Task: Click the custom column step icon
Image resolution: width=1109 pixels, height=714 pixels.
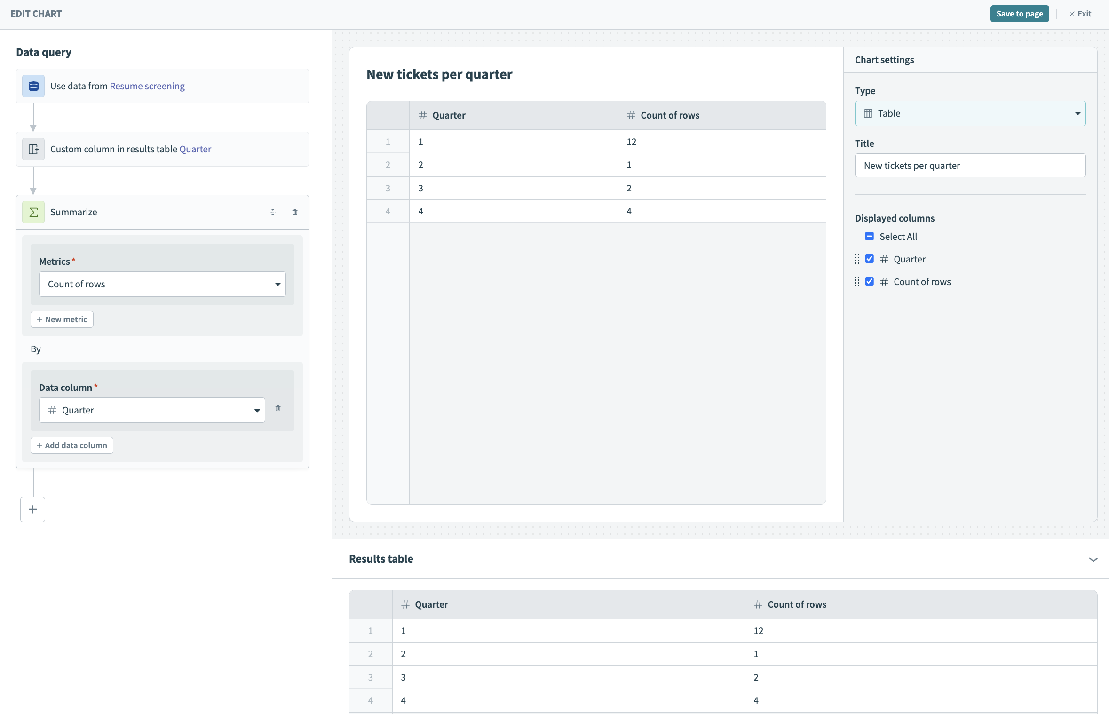Action: point(33,149)
